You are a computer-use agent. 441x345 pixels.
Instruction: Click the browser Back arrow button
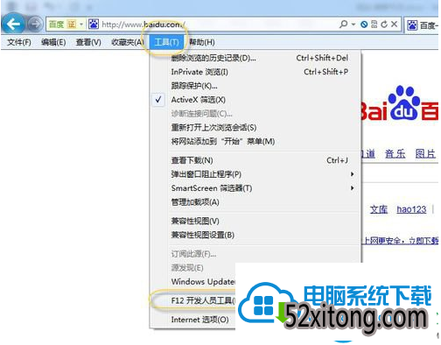13,24
